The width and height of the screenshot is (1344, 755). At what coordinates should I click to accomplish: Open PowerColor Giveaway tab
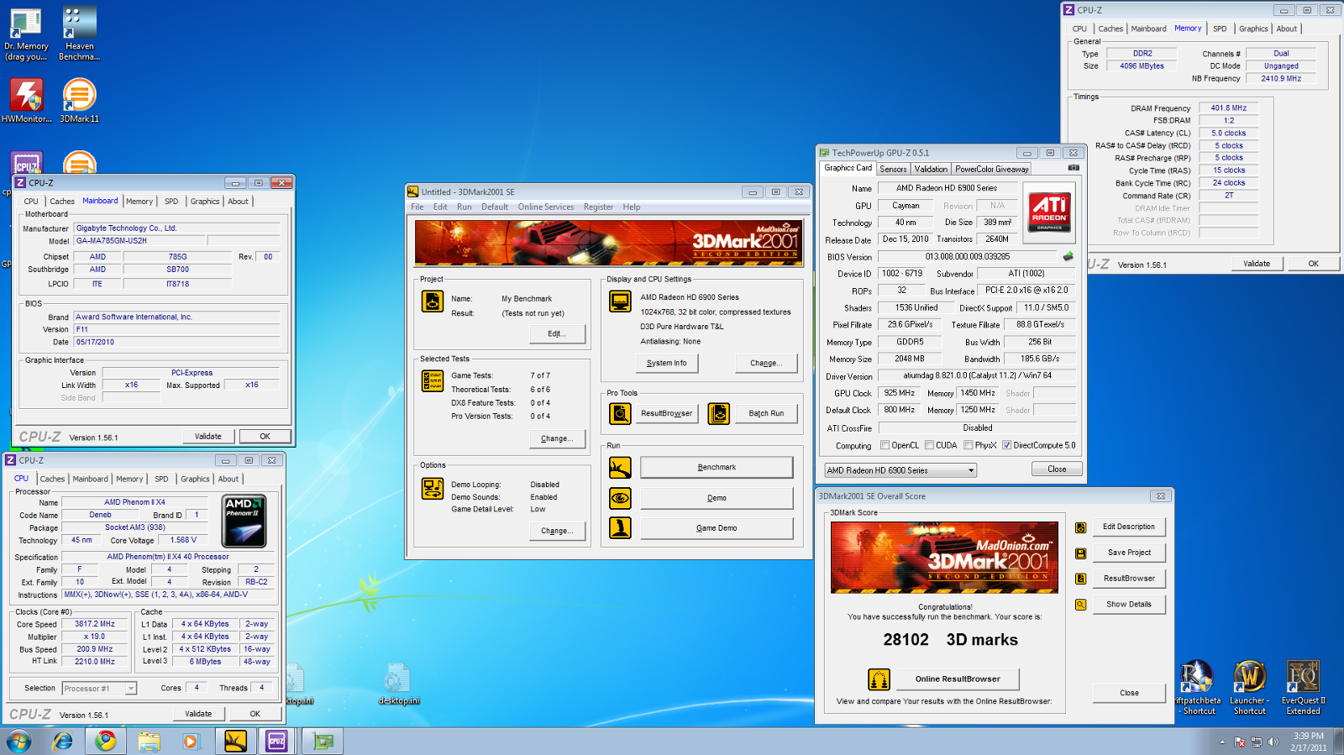pos(991,169)
